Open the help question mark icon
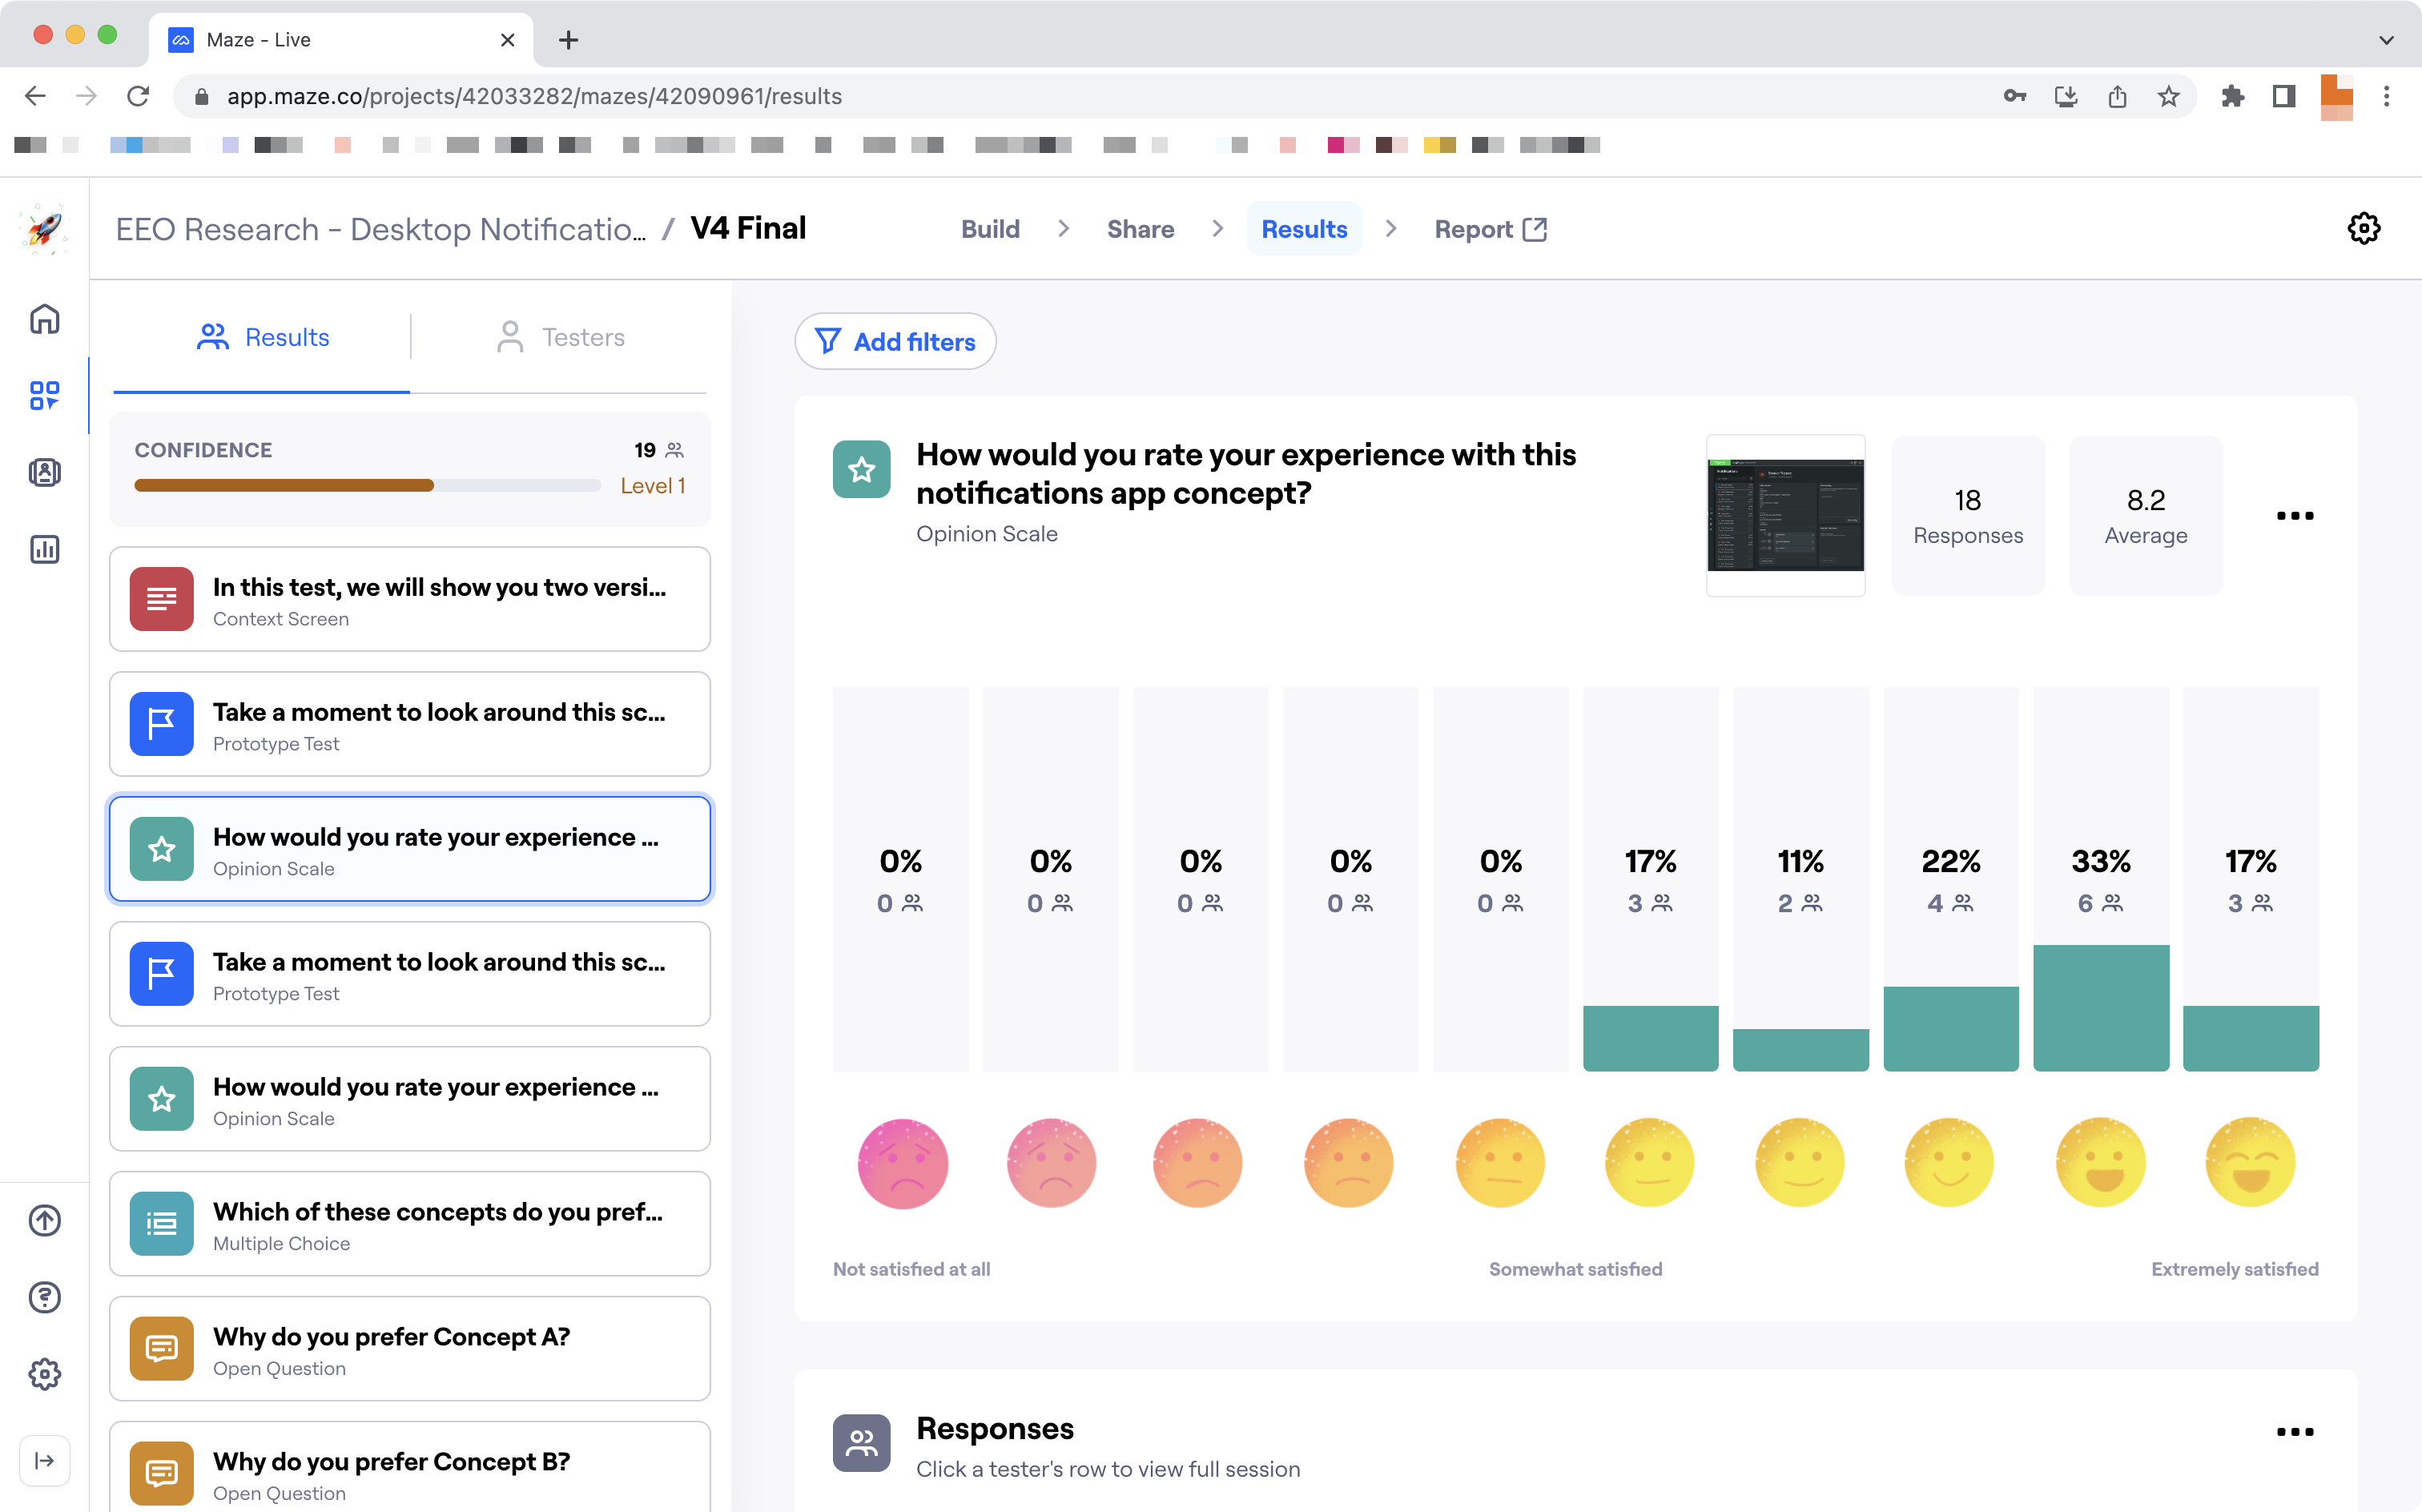 click(44, 1297)
